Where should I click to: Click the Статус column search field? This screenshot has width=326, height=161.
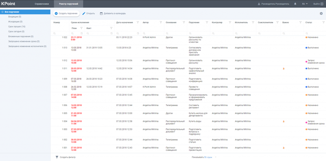pos(315,33)
